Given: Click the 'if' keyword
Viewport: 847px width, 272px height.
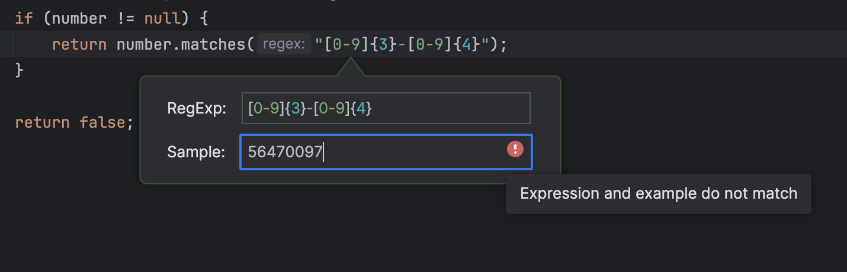Looking at the screenshot, I should tap(24, 18).
